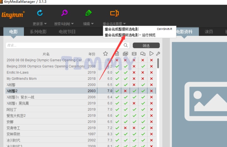
Task: Switch to the 电视节目 tab
Action: click(x=67, y=32)
